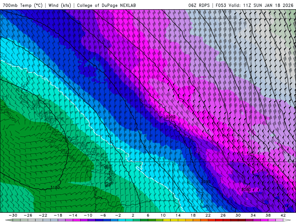Click the colorbar label "-22"
The image size is (296, 222).
43,215
